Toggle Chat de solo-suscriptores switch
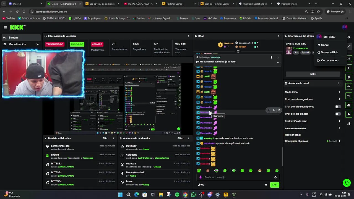Screen dimensions: 354x199 [x=338, y=107]
